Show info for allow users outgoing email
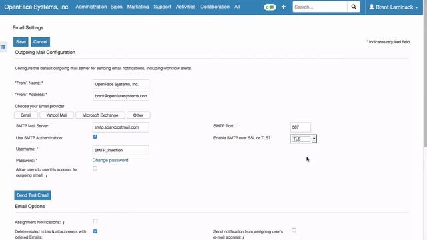This screenshot has height=240, width=427. point(47,176)
